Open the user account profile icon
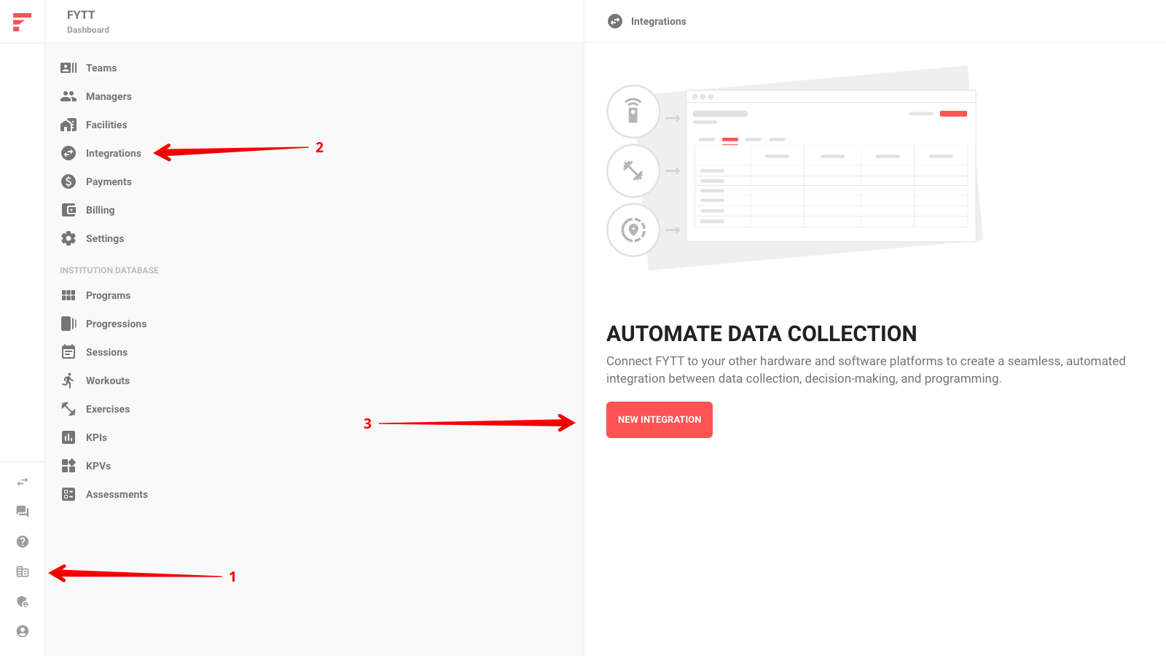Image resolution: width=1166 pixels, height=656 pixels. pos(23,631)
